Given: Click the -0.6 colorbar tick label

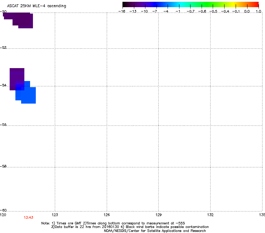Looking at the screenshot, I should (x=202, y=11).
